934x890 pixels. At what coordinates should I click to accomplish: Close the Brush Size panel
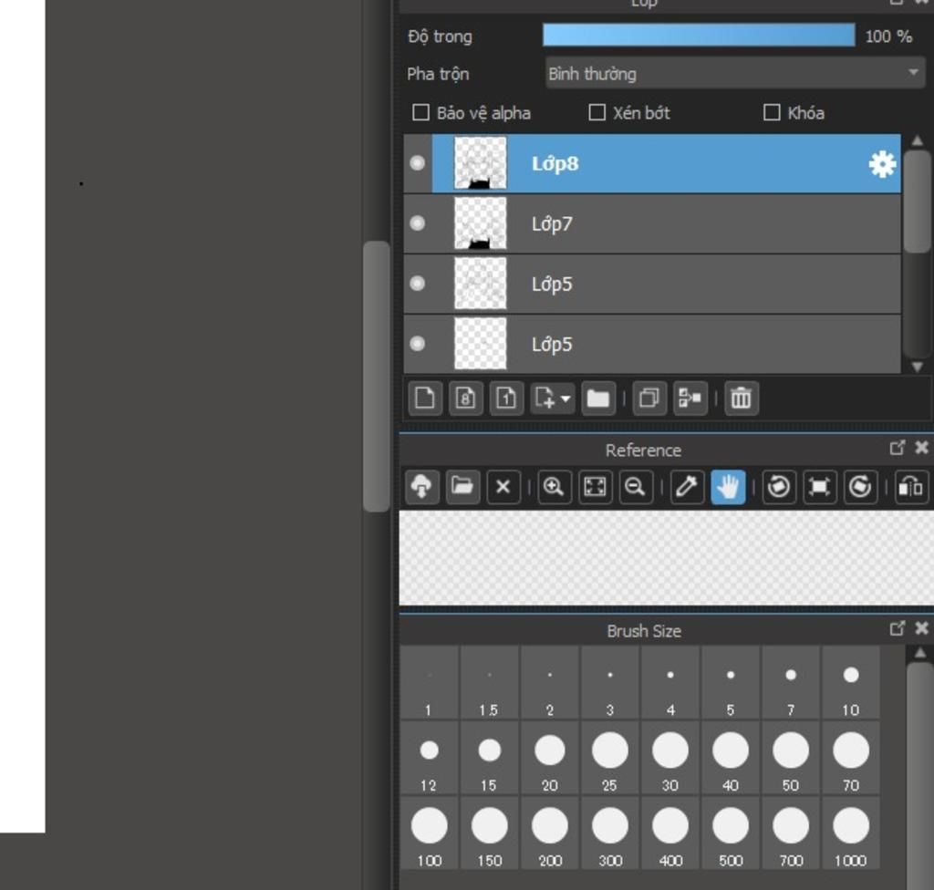pyautogui.click(x=921, y=628)
